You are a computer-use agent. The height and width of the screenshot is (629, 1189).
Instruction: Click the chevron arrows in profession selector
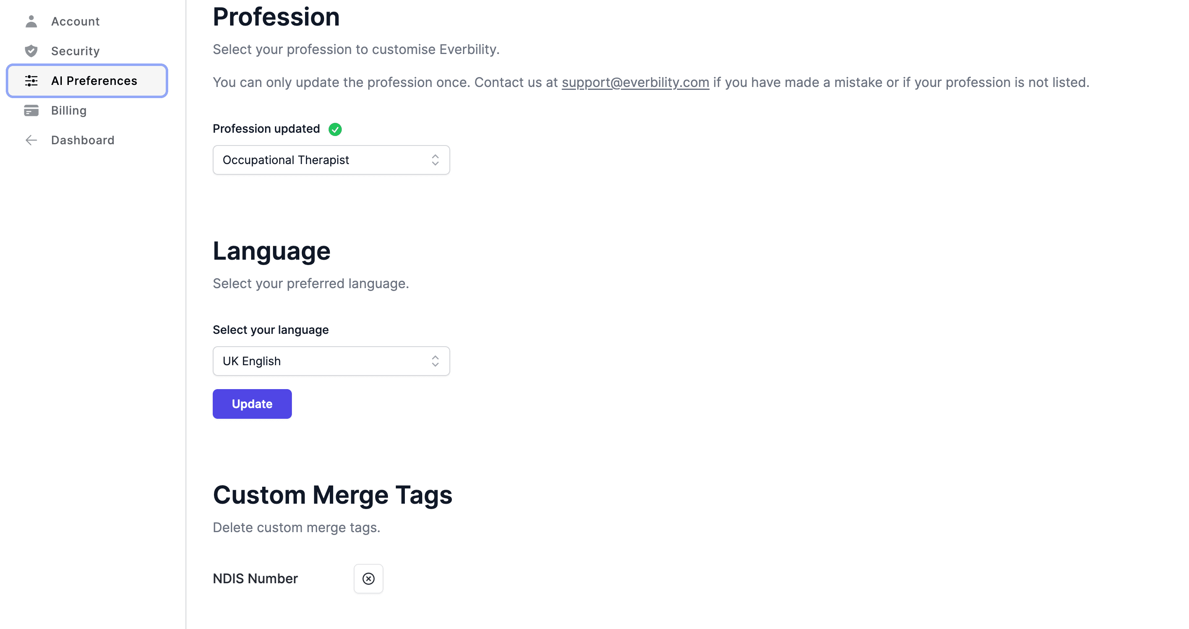[435, 160]
